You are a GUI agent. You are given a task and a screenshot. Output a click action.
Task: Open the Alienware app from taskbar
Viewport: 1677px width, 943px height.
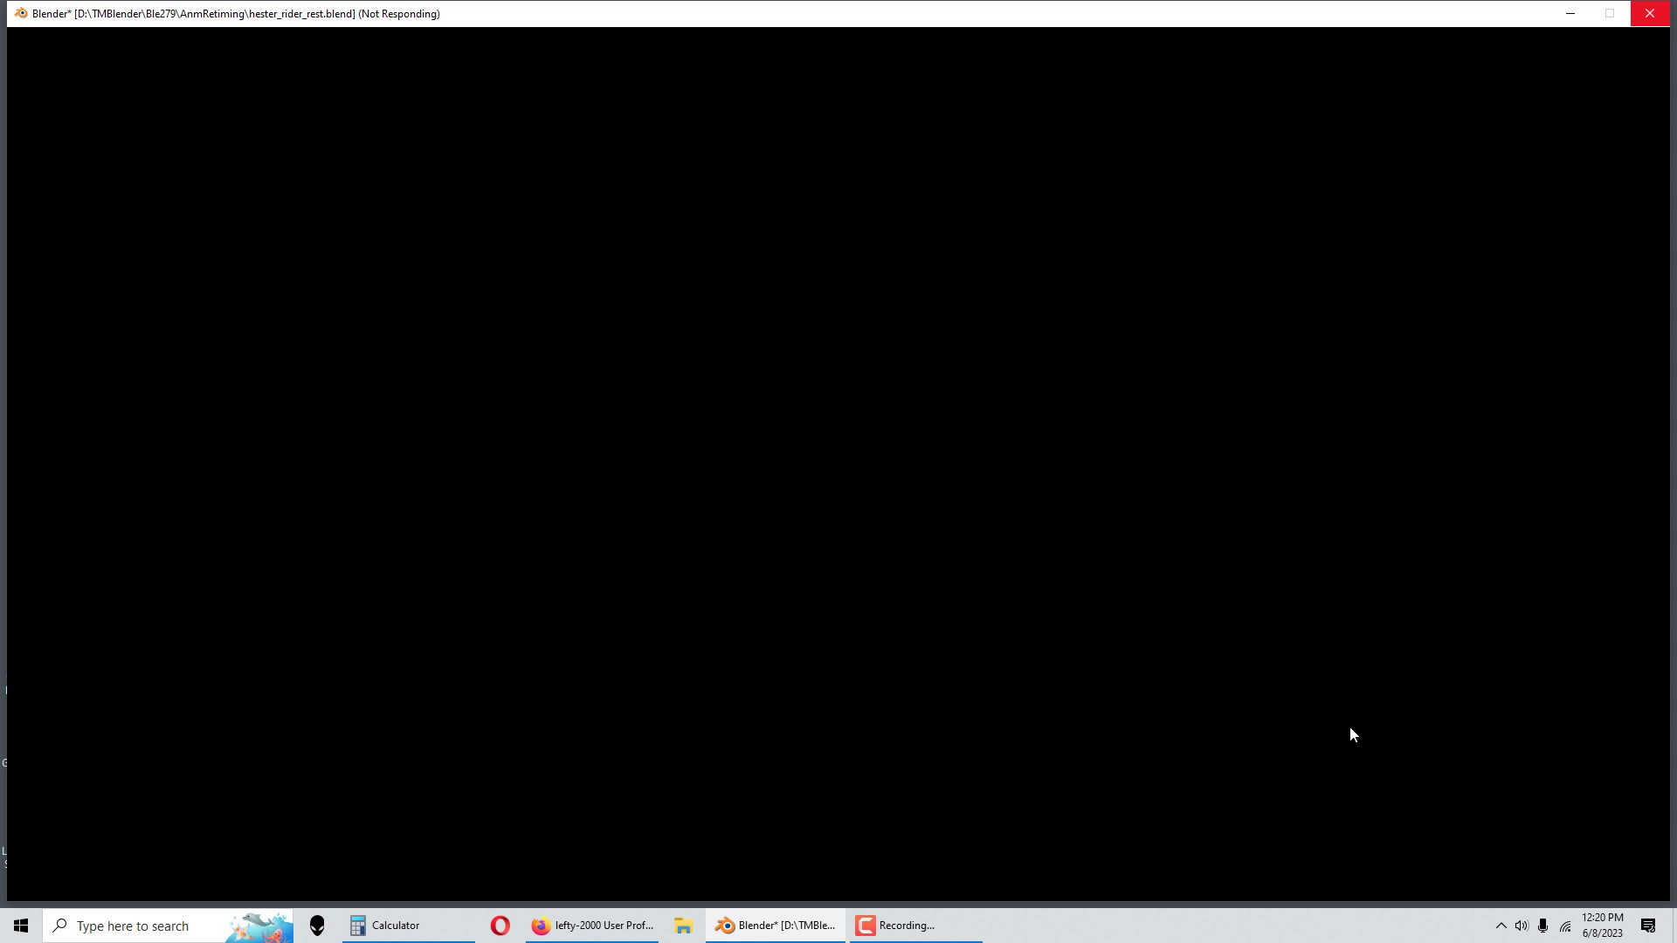[317, 926]
